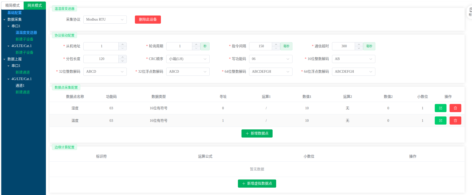Select 温湿度变送器 device in the tree
The image size is (472, 195).
tap(26, 33)
